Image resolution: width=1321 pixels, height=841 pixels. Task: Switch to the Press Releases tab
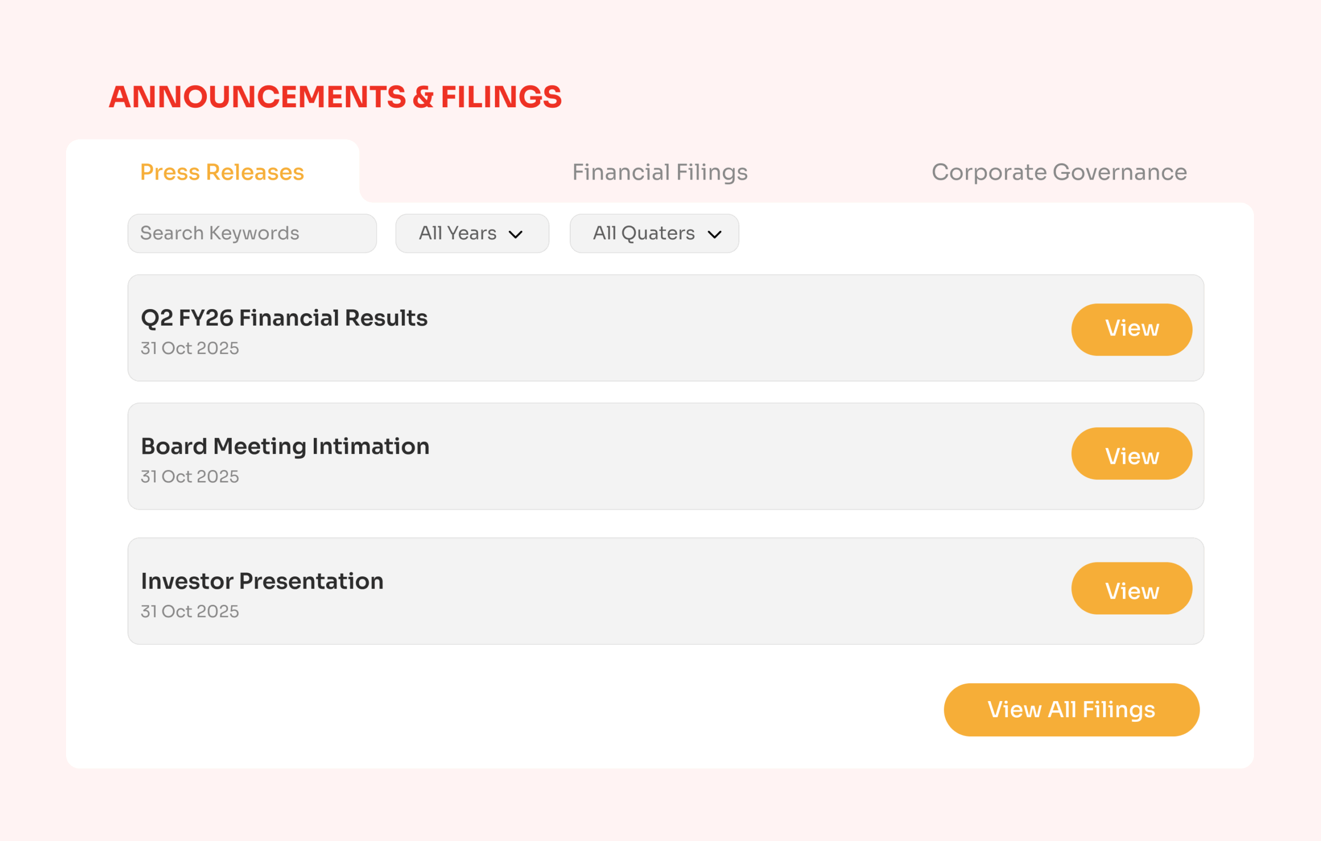222,172
